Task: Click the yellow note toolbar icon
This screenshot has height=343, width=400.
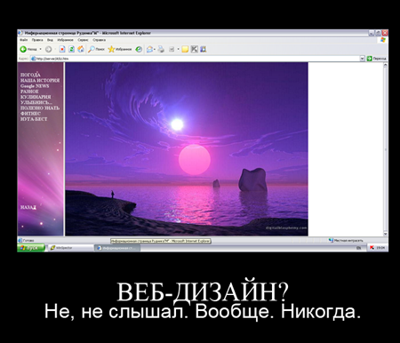Action: 185,49
